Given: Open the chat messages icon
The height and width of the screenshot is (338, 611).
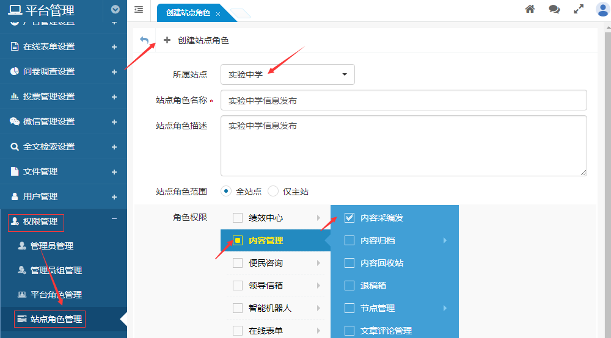Looking at the screenshot, I should [x=554, y=9].
